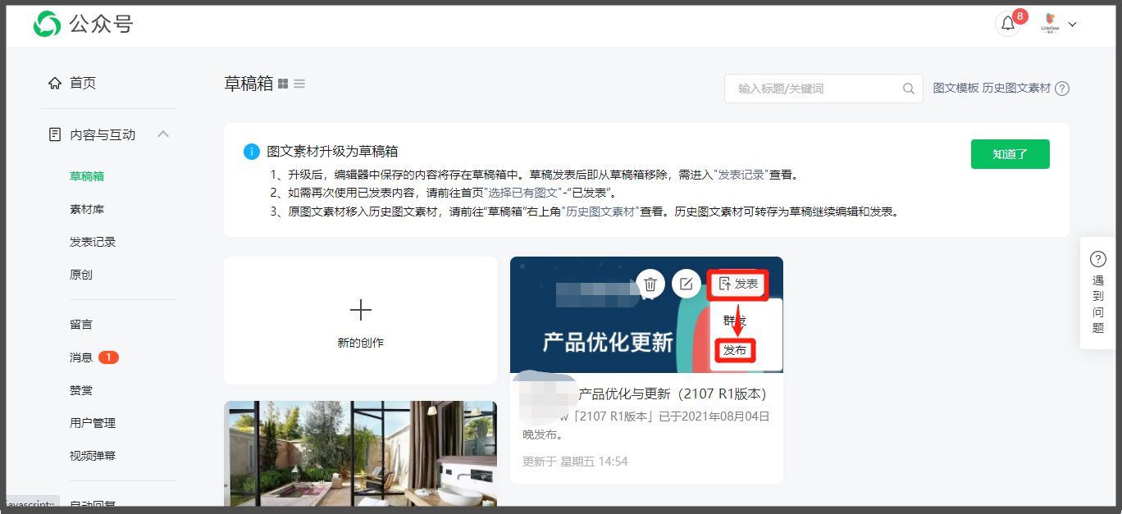Viewport: 1122px width, 514px height.
Task: Select 原创 in the sidebar
Action: pos(81,275)
